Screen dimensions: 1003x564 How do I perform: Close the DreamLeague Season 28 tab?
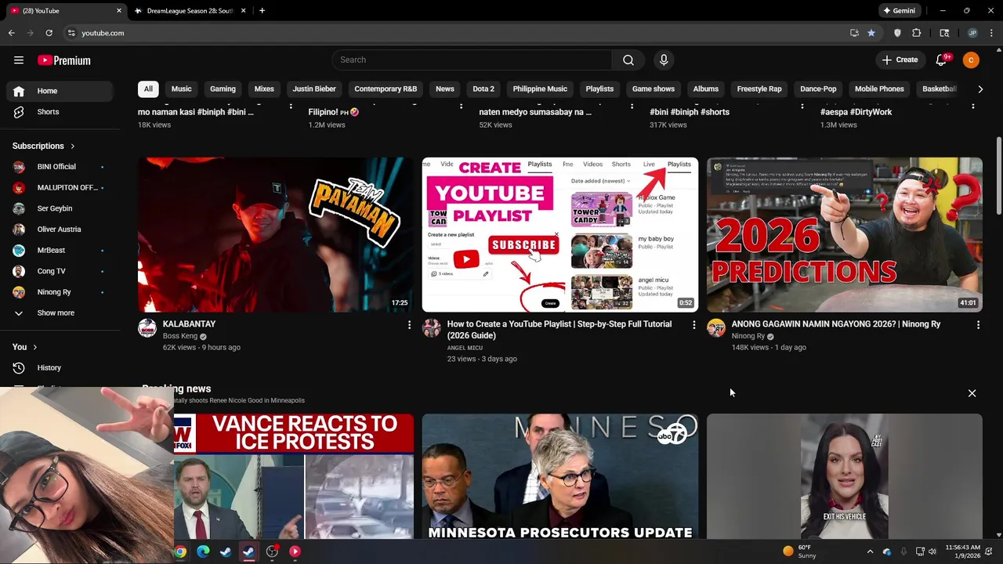[x=243, y=11]
